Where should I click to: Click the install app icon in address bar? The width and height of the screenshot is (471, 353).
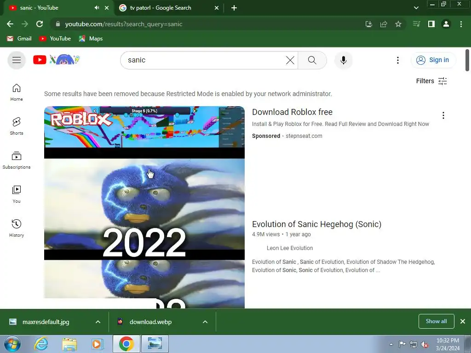tap(369, 24)
